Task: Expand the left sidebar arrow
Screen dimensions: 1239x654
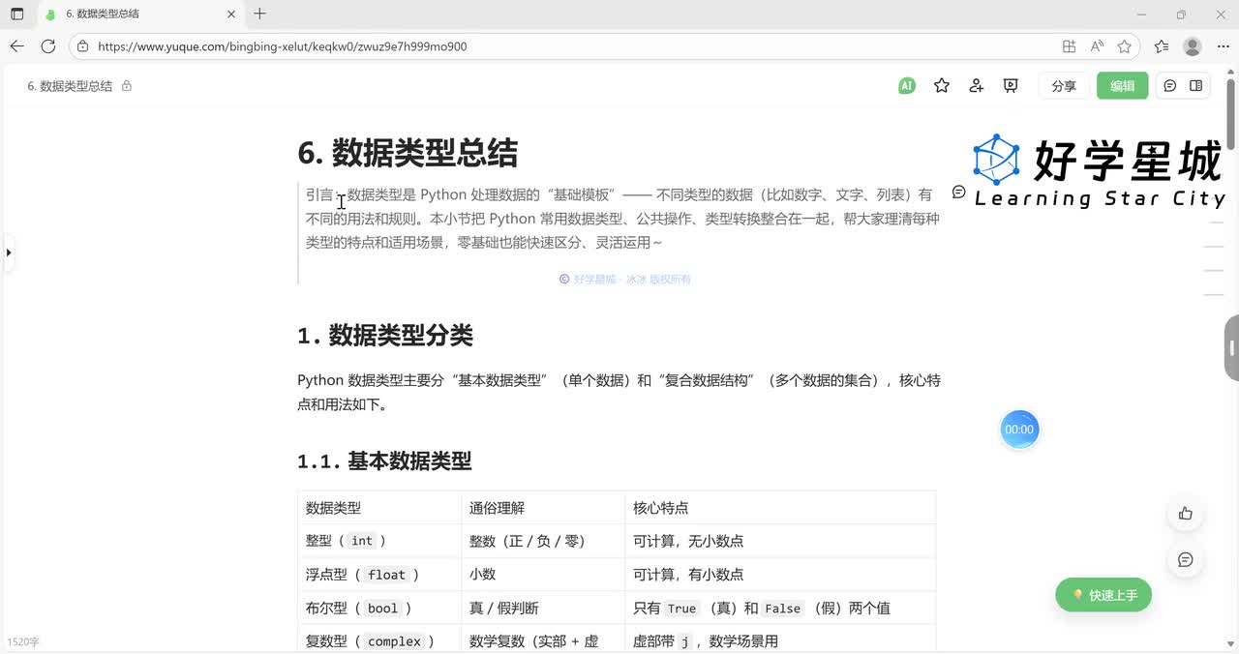Action: point(9,253)
